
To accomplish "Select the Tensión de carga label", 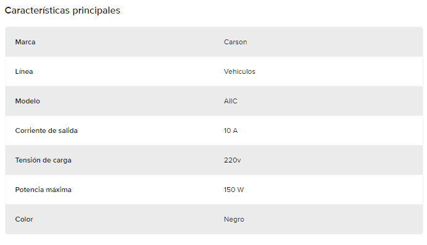I will pyautogui.click(x=43, y=160).
